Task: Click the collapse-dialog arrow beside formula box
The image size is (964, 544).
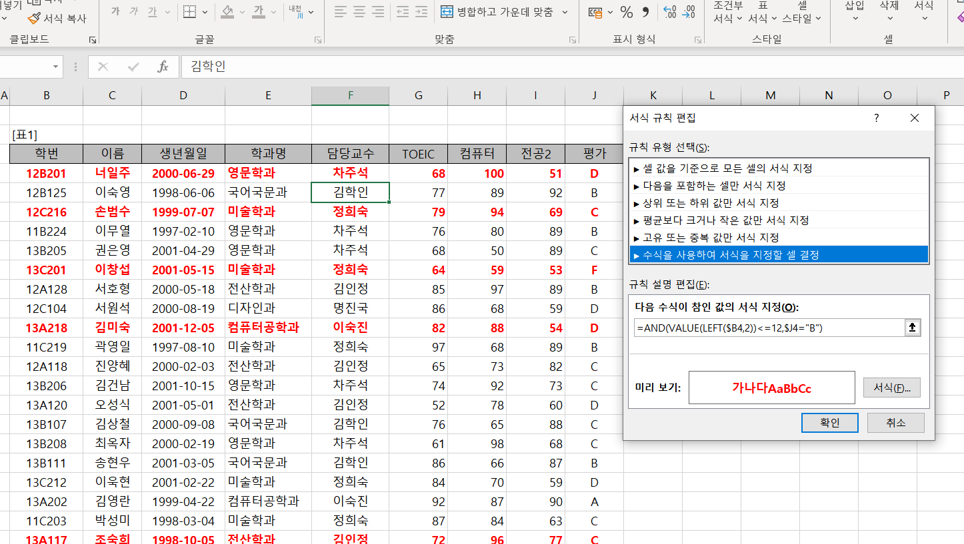Action: tap(913, 328)
